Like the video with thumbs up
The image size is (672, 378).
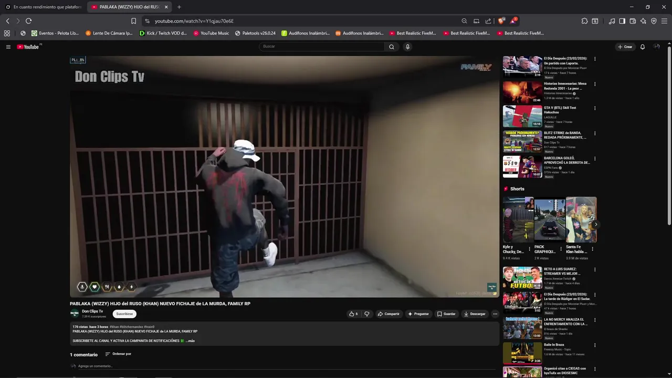coord(353,314)
